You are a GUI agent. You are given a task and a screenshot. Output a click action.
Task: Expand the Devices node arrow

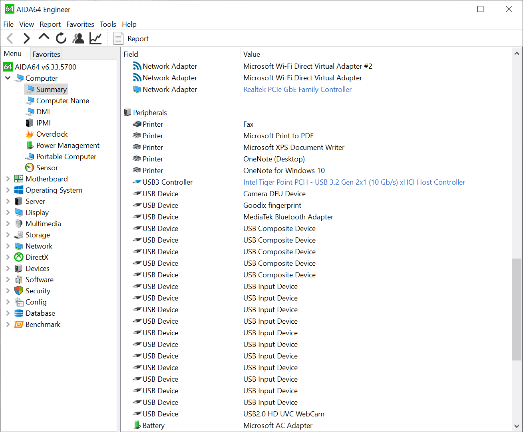coord(8,268)
